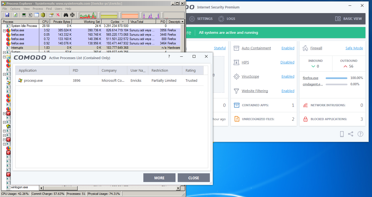The width and height of the screenshot is (372, 197).
Task: Open the Process menu
Action: [38, 9]
